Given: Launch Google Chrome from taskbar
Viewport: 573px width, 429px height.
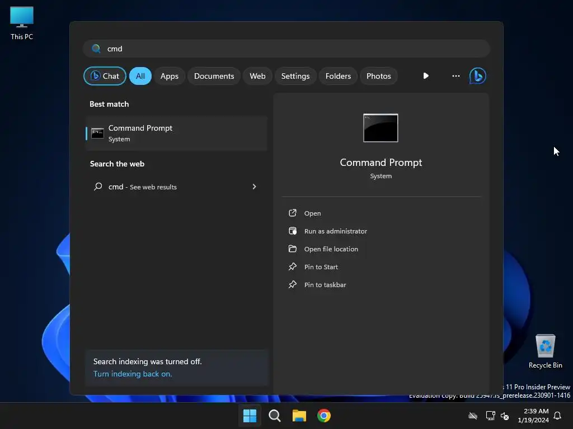Looking at the screenshot, I should coord(324,416).
